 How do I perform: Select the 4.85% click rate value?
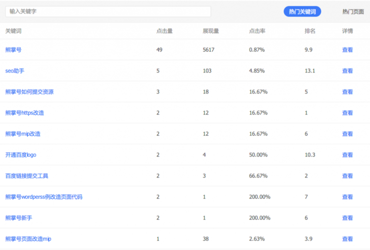point(257,70)
